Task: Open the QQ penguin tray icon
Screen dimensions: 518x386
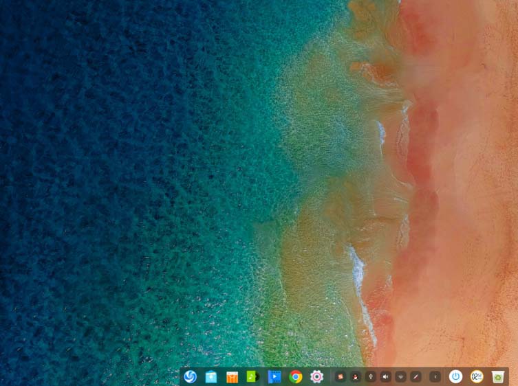Action: (x=355, y=376)
